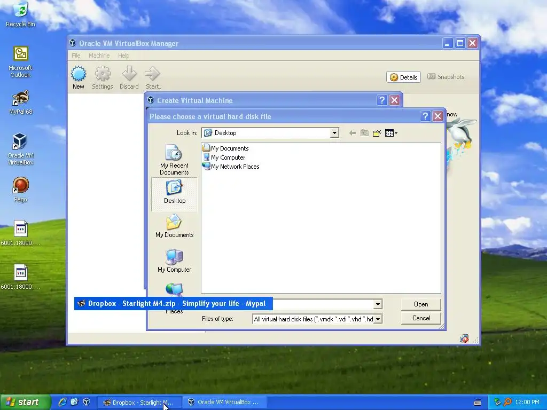Click New machine icon in VirtualBox Manager
547x410 pixels.
79,77
